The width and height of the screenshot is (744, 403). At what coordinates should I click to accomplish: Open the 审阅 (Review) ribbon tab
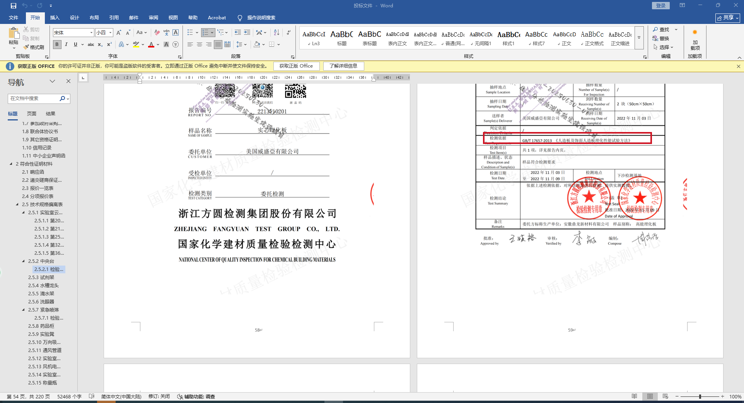pos(154,18)
